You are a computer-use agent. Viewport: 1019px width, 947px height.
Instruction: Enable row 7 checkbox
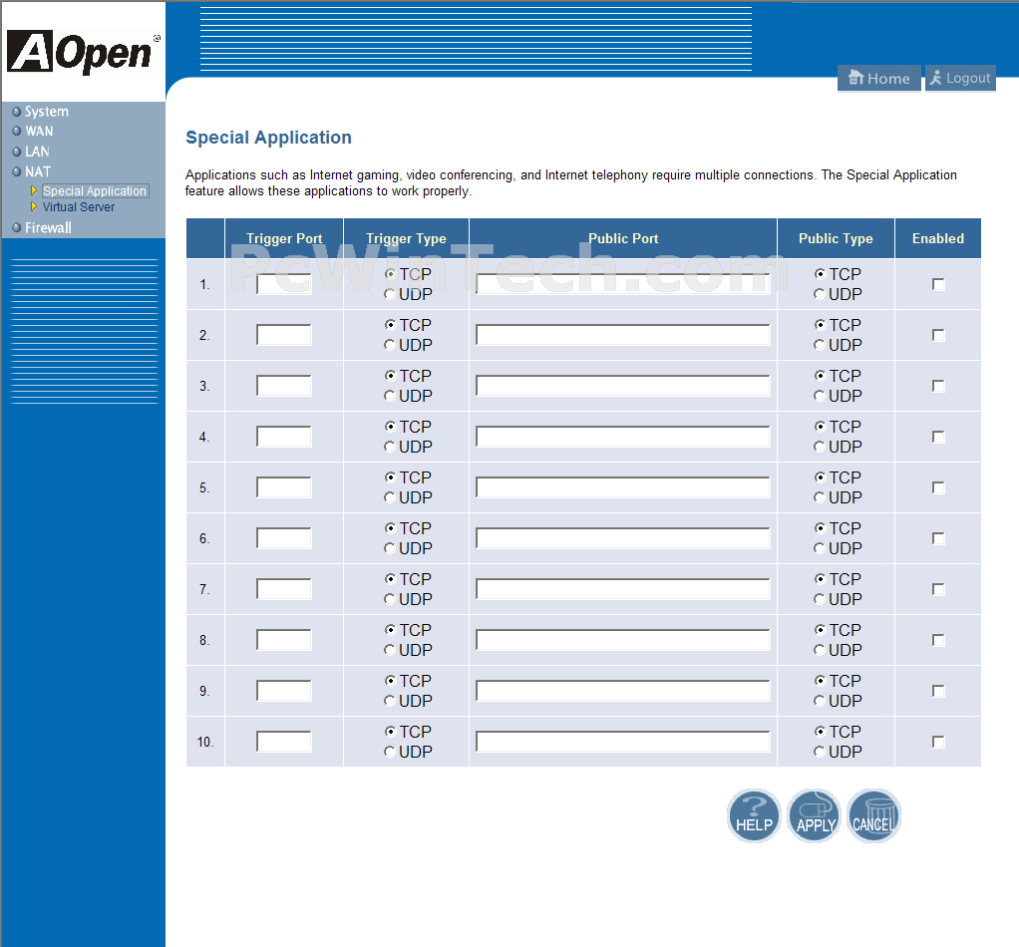coord(938,589)
